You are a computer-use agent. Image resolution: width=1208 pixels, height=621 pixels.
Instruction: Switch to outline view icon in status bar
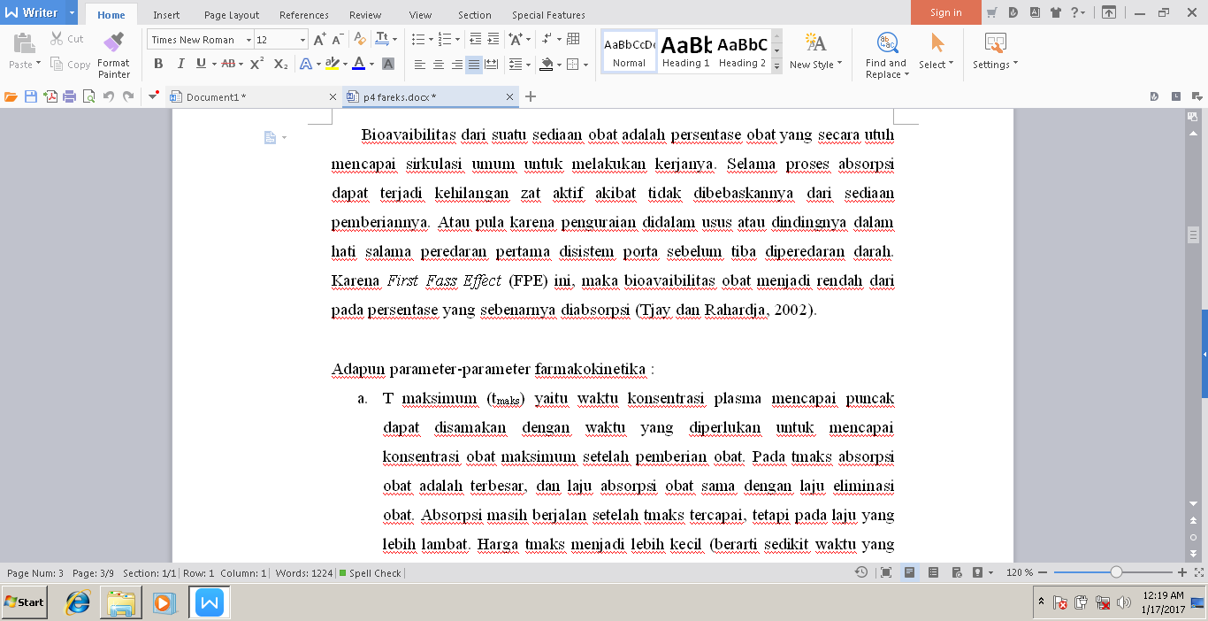[x=933, y=573]
